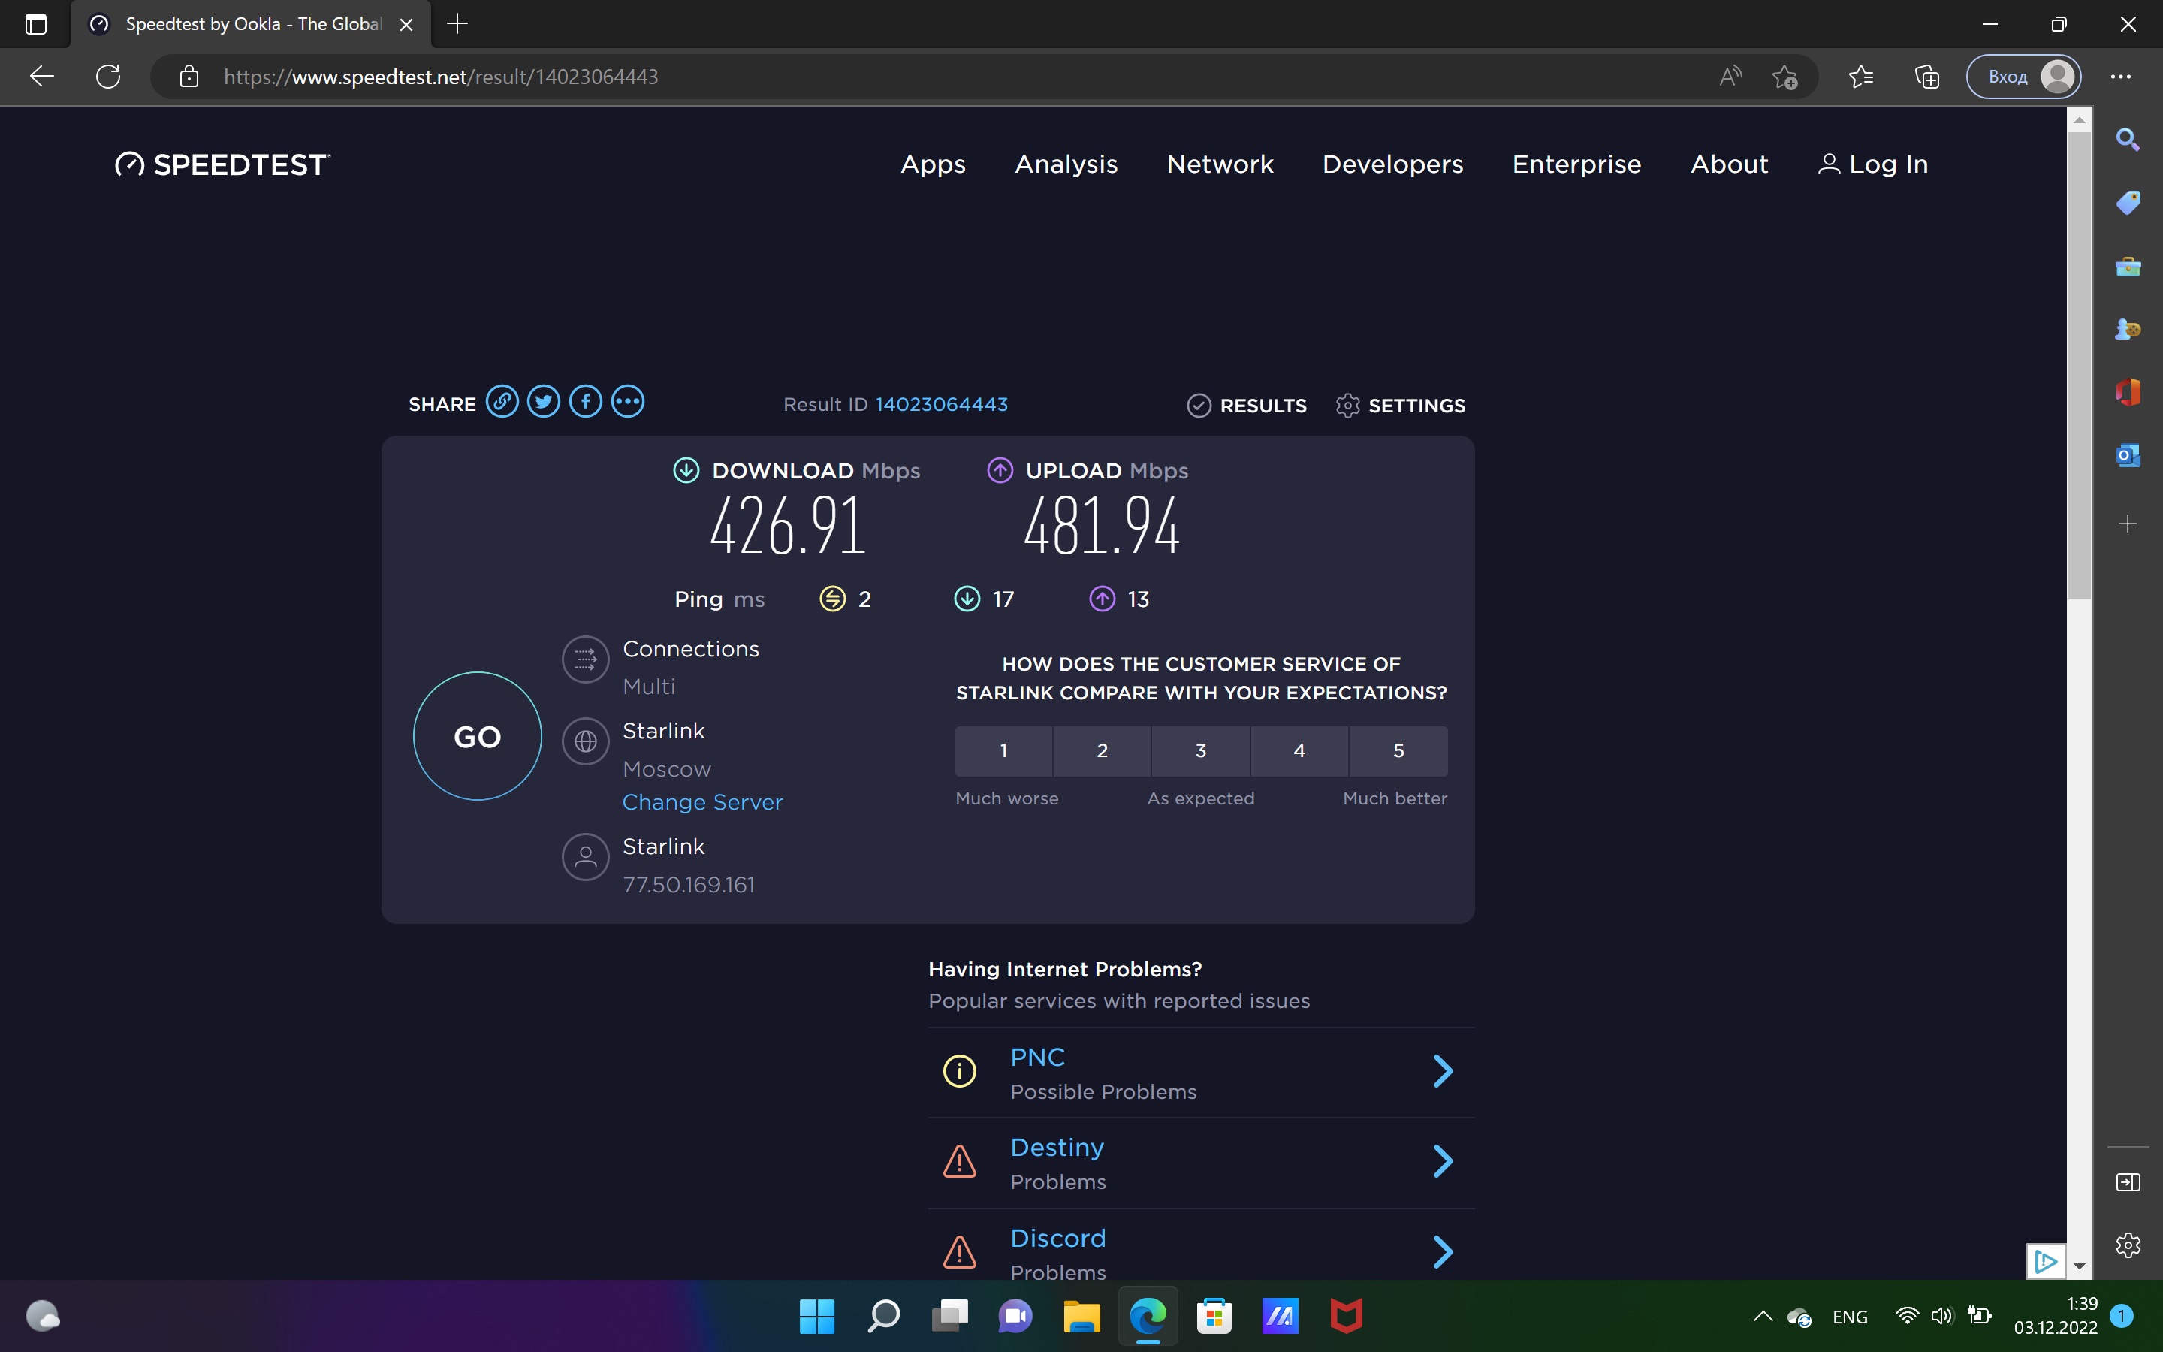Choose rating 5 Much better
2163x1352 pixels.
[x=1398, y=750]
